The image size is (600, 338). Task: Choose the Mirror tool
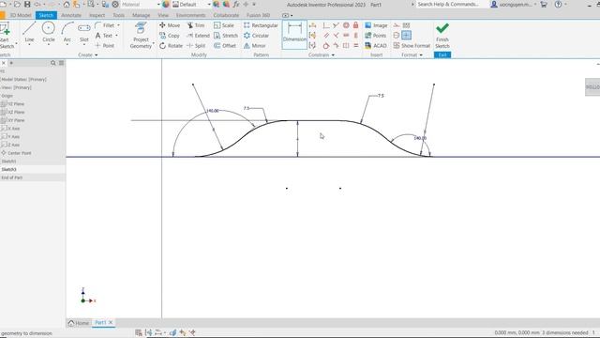pyautogui.click(x=254, y=45)
